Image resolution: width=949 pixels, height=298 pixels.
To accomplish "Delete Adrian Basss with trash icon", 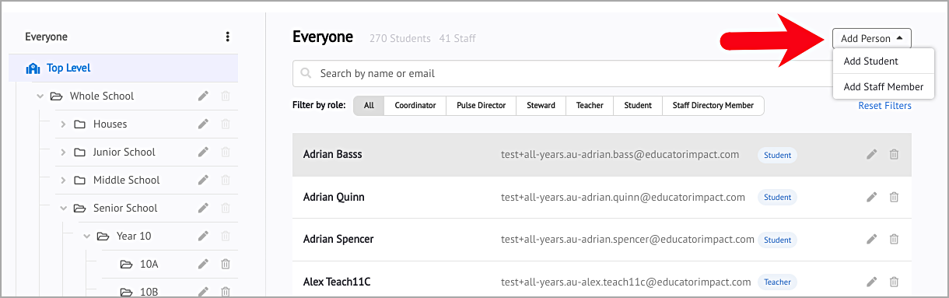I will [894, 154].
